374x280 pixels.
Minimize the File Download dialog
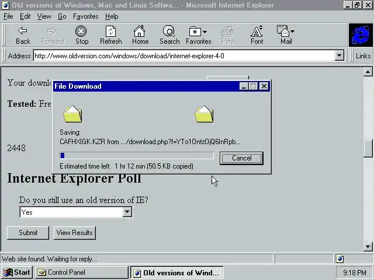coord(244,86)
